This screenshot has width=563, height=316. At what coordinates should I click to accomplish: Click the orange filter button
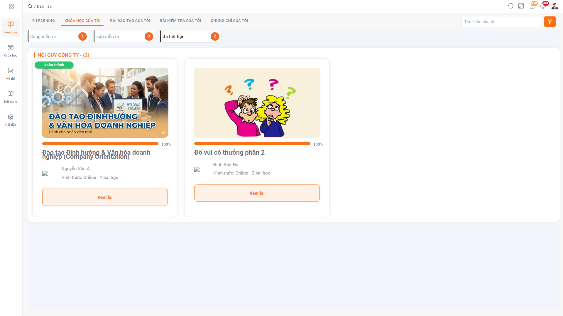pos(550,22)
